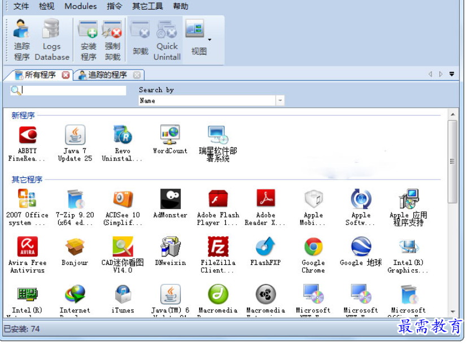Click the 已安装: 74 status text
Viewport: 467px width, 344px height.
point(21,329)
